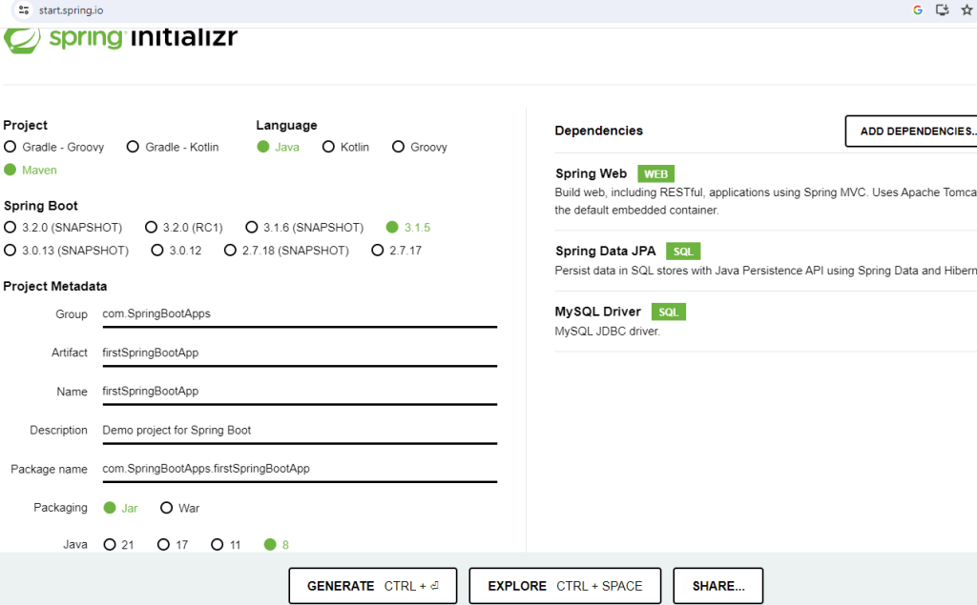Click the Name input field
Image resolution: width=977 pixels, height=605 pixels.
point(300,392)
